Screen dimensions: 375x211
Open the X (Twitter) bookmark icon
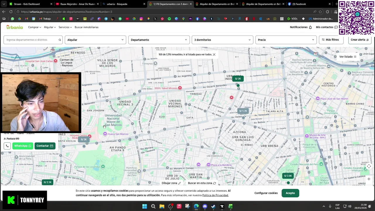tap(155, 19)
